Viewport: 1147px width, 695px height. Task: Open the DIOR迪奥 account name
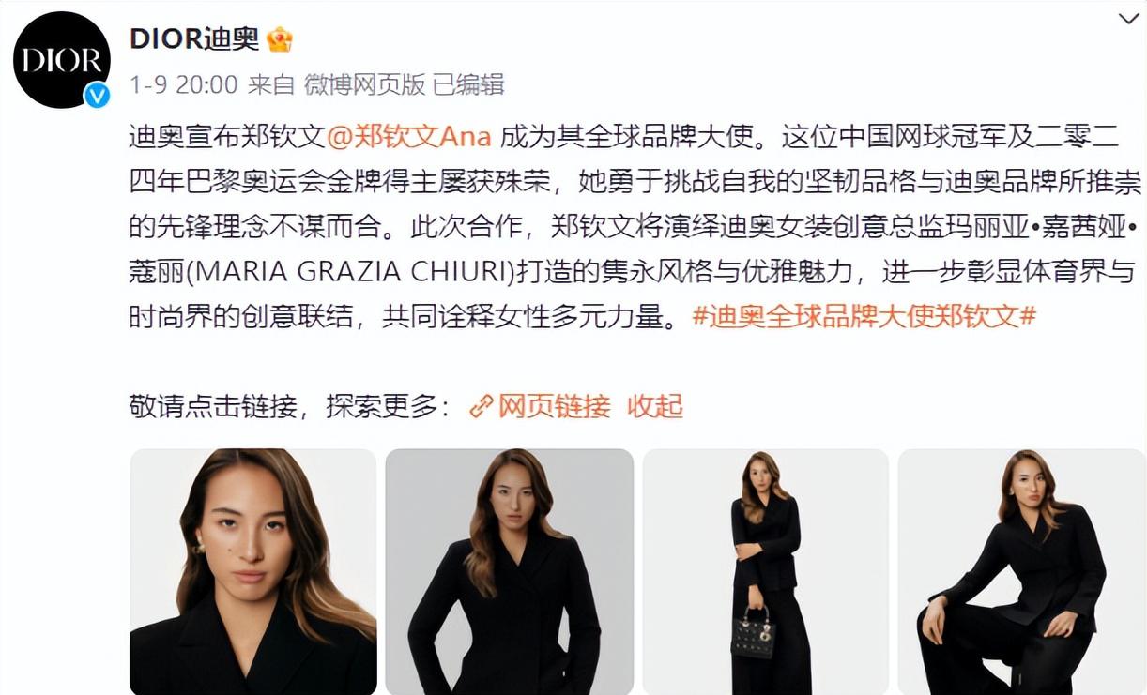(194, 39)
